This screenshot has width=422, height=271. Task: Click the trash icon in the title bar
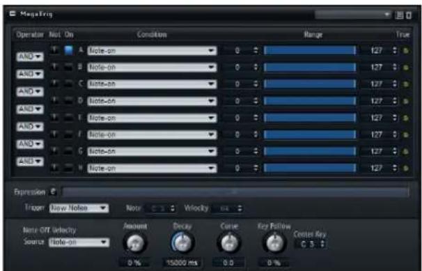pyautogui.click(x=409, y=15)
